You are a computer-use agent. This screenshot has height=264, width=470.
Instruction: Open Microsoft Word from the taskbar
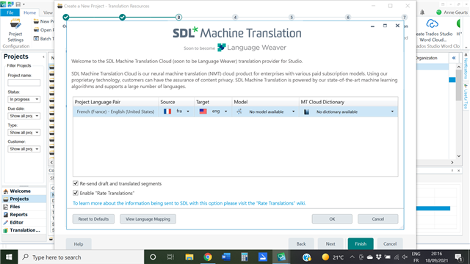(x=226, y=257)
